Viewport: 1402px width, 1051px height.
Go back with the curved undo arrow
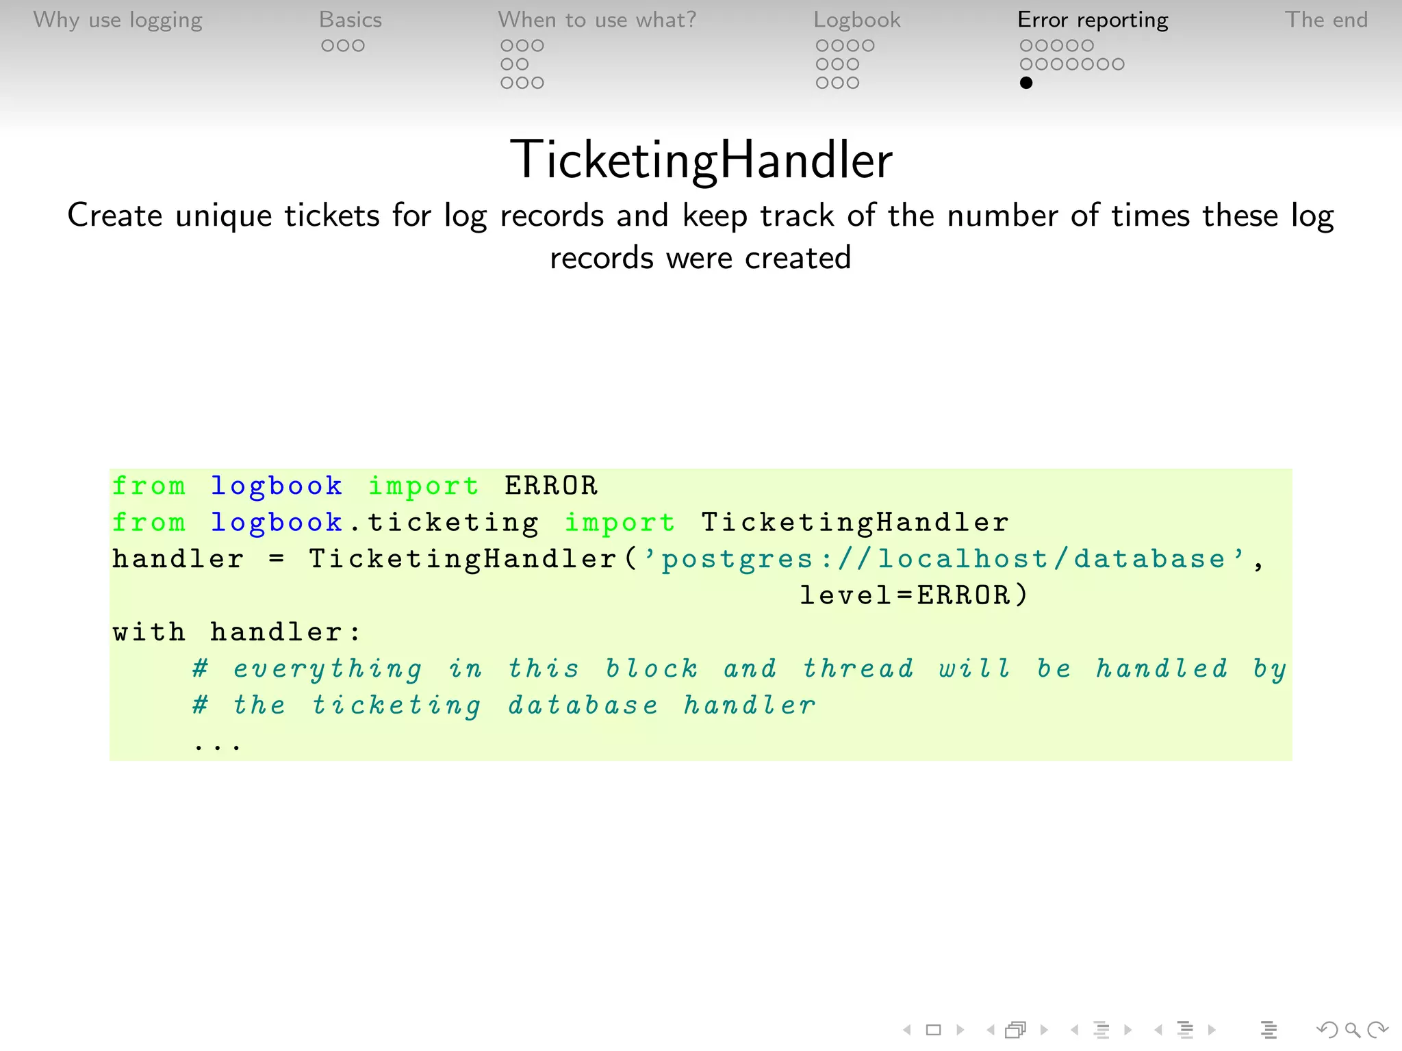(x=1327, y=1030)
